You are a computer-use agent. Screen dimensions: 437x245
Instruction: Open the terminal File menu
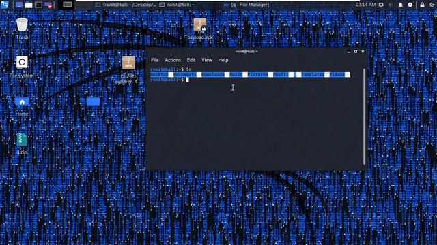[x=155, y=60]
